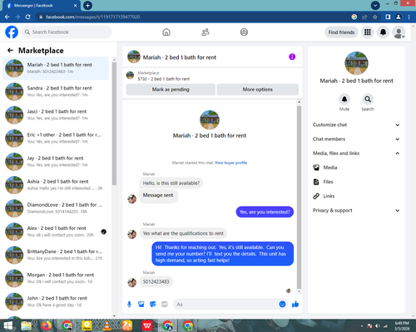Attach a photo with the image icon
This screenshot has width=416, height=332.
141,305
